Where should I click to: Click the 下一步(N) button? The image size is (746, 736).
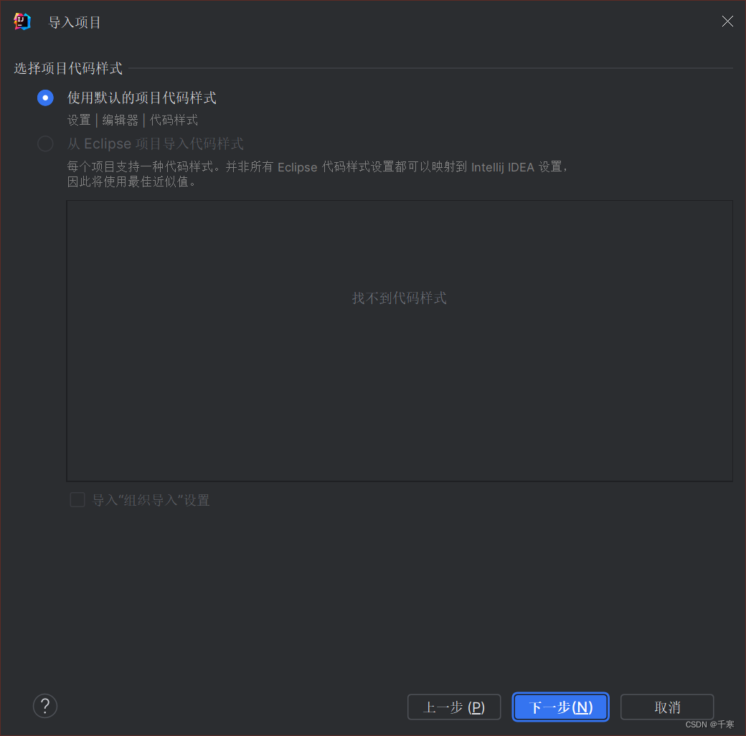click(560, 707)
